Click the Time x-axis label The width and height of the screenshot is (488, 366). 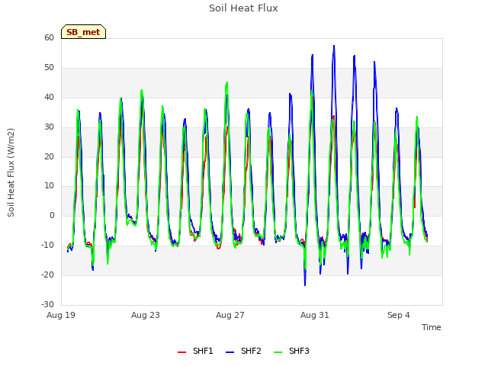pos(431,327)
